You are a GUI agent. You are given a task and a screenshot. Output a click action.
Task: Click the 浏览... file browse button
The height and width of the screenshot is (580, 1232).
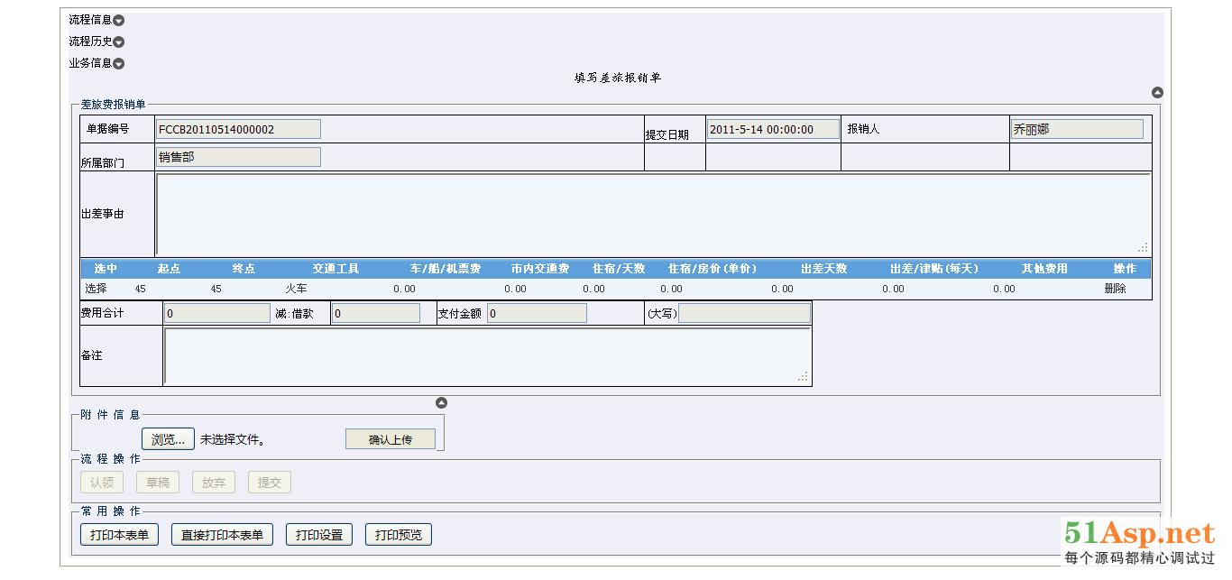tap(168, 439)
